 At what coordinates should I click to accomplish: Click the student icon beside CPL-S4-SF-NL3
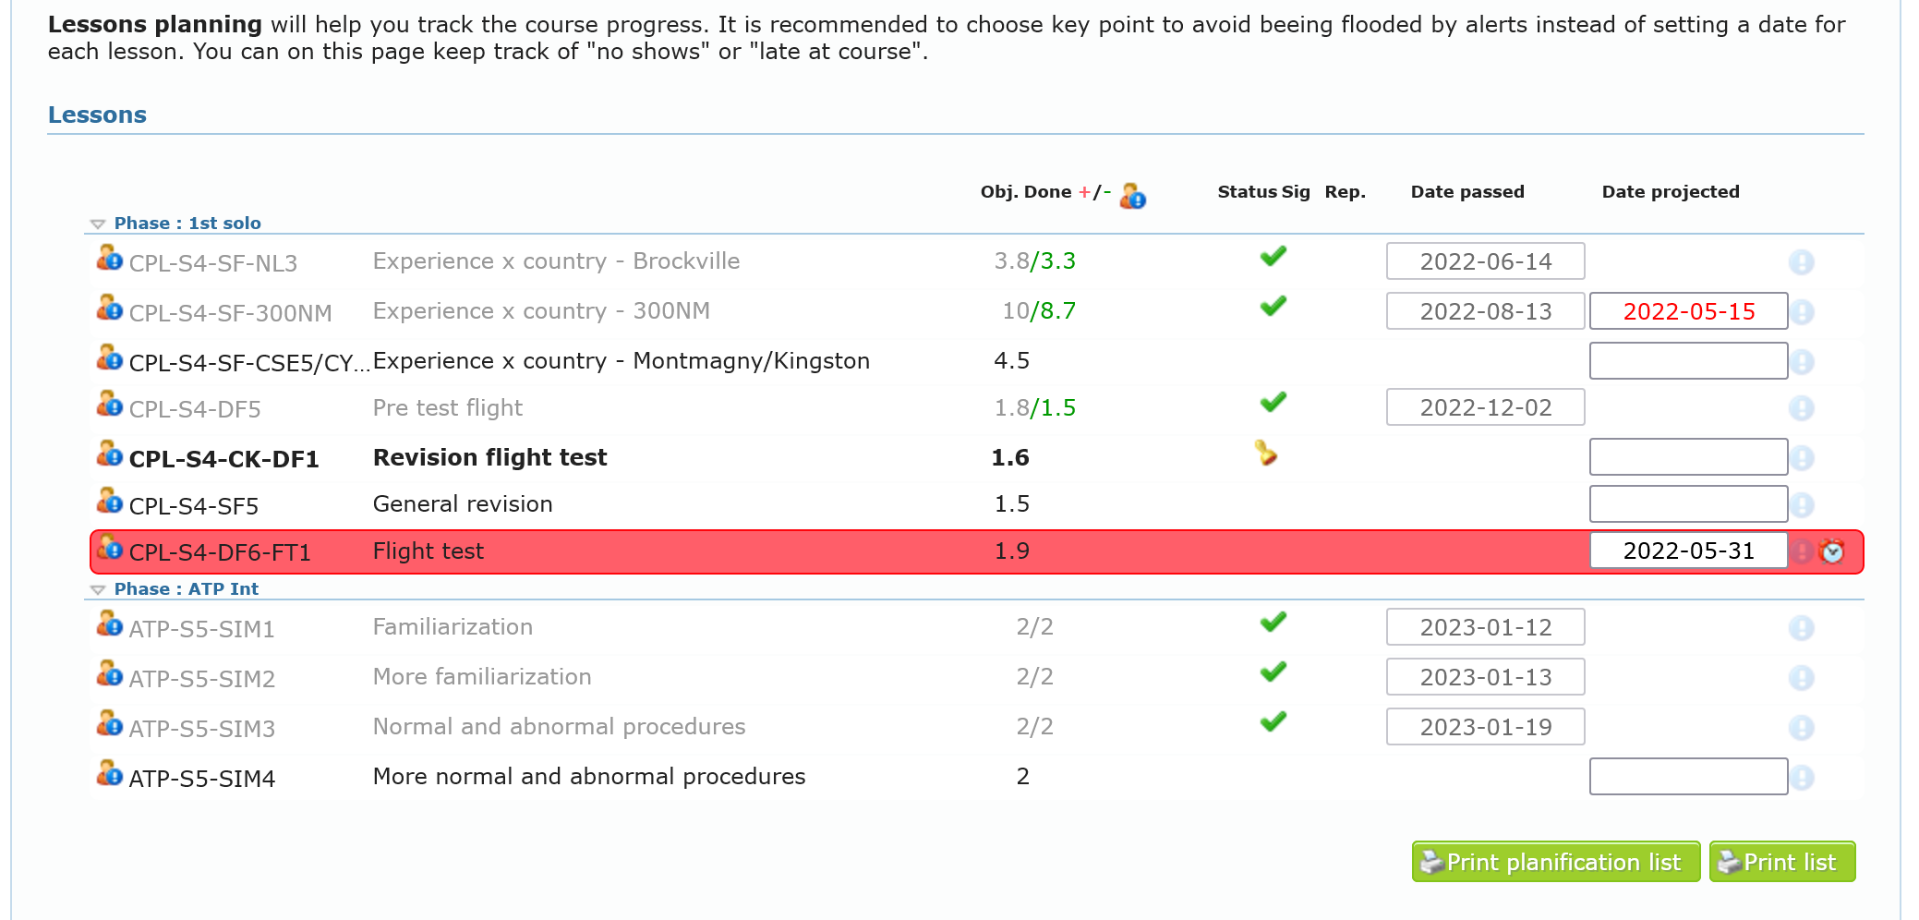tap(109, 258)
